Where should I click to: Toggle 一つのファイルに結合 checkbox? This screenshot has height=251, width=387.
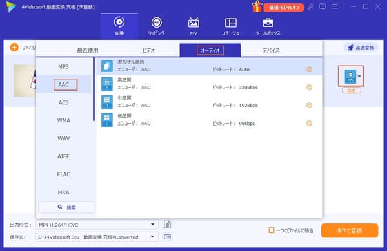[272, 230]
